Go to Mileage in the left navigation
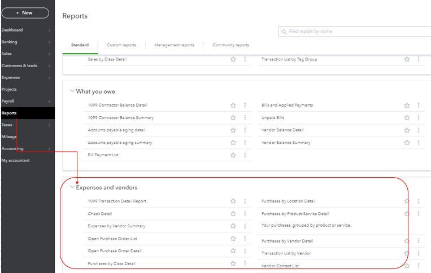This screenshot has height=273, width=431. [x=8, y=136]
